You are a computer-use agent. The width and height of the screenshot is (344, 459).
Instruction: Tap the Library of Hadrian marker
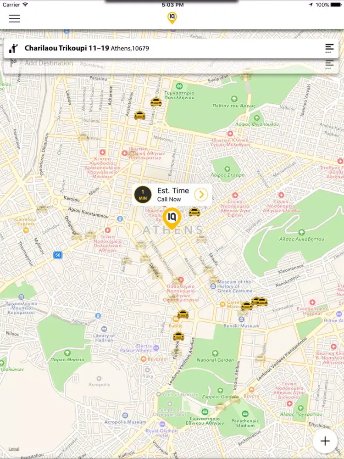click(104, 329)
